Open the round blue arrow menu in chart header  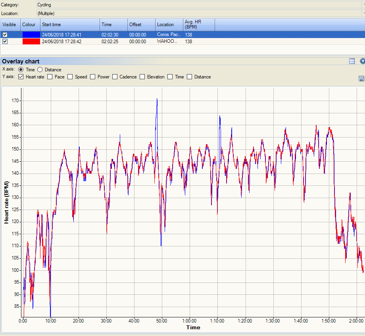pos(362,61)
